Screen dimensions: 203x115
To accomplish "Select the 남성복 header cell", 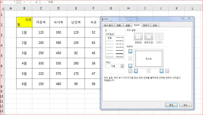I will (x=76, y=22).
